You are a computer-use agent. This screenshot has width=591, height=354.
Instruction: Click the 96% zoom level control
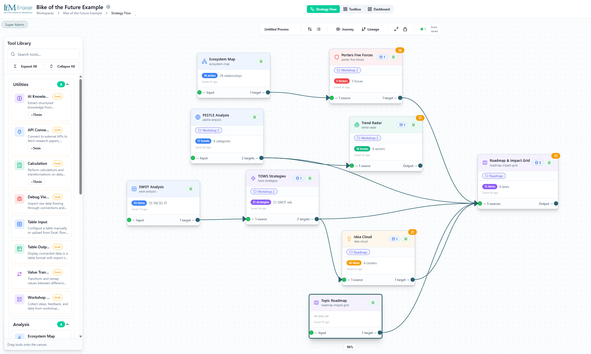[x=349, y=347]
